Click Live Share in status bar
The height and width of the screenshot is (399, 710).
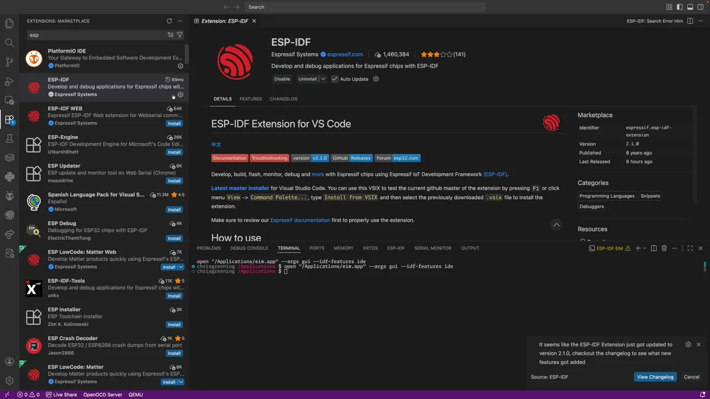pyautogui.click(x=61, y=395)
